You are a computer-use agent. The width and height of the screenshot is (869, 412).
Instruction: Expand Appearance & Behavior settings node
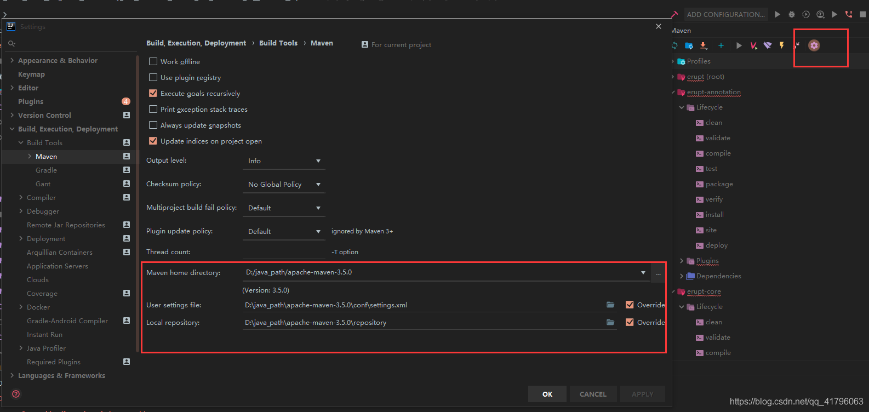coord(12,60)
